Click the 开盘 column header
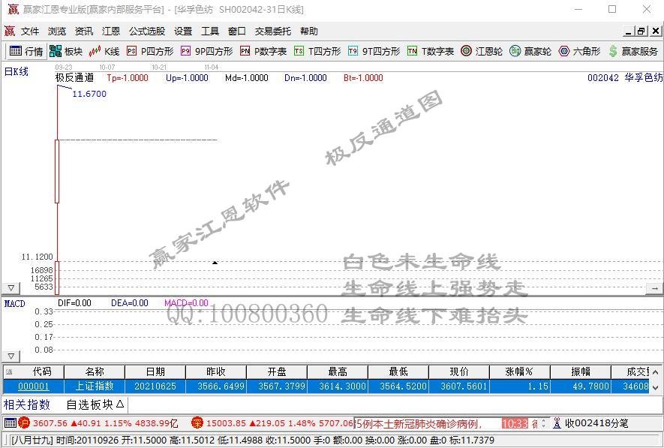664x448 pixels. (x=277, y=371)
